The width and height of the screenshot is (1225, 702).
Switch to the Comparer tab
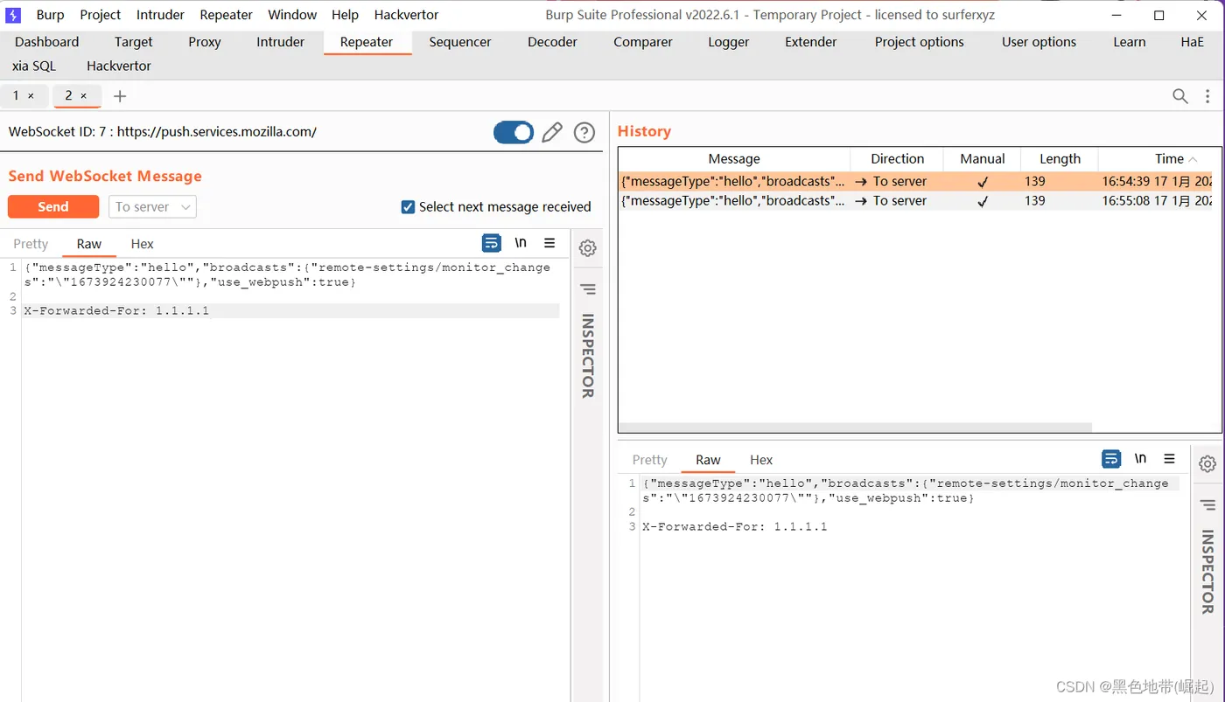click(x=642, y=42)
